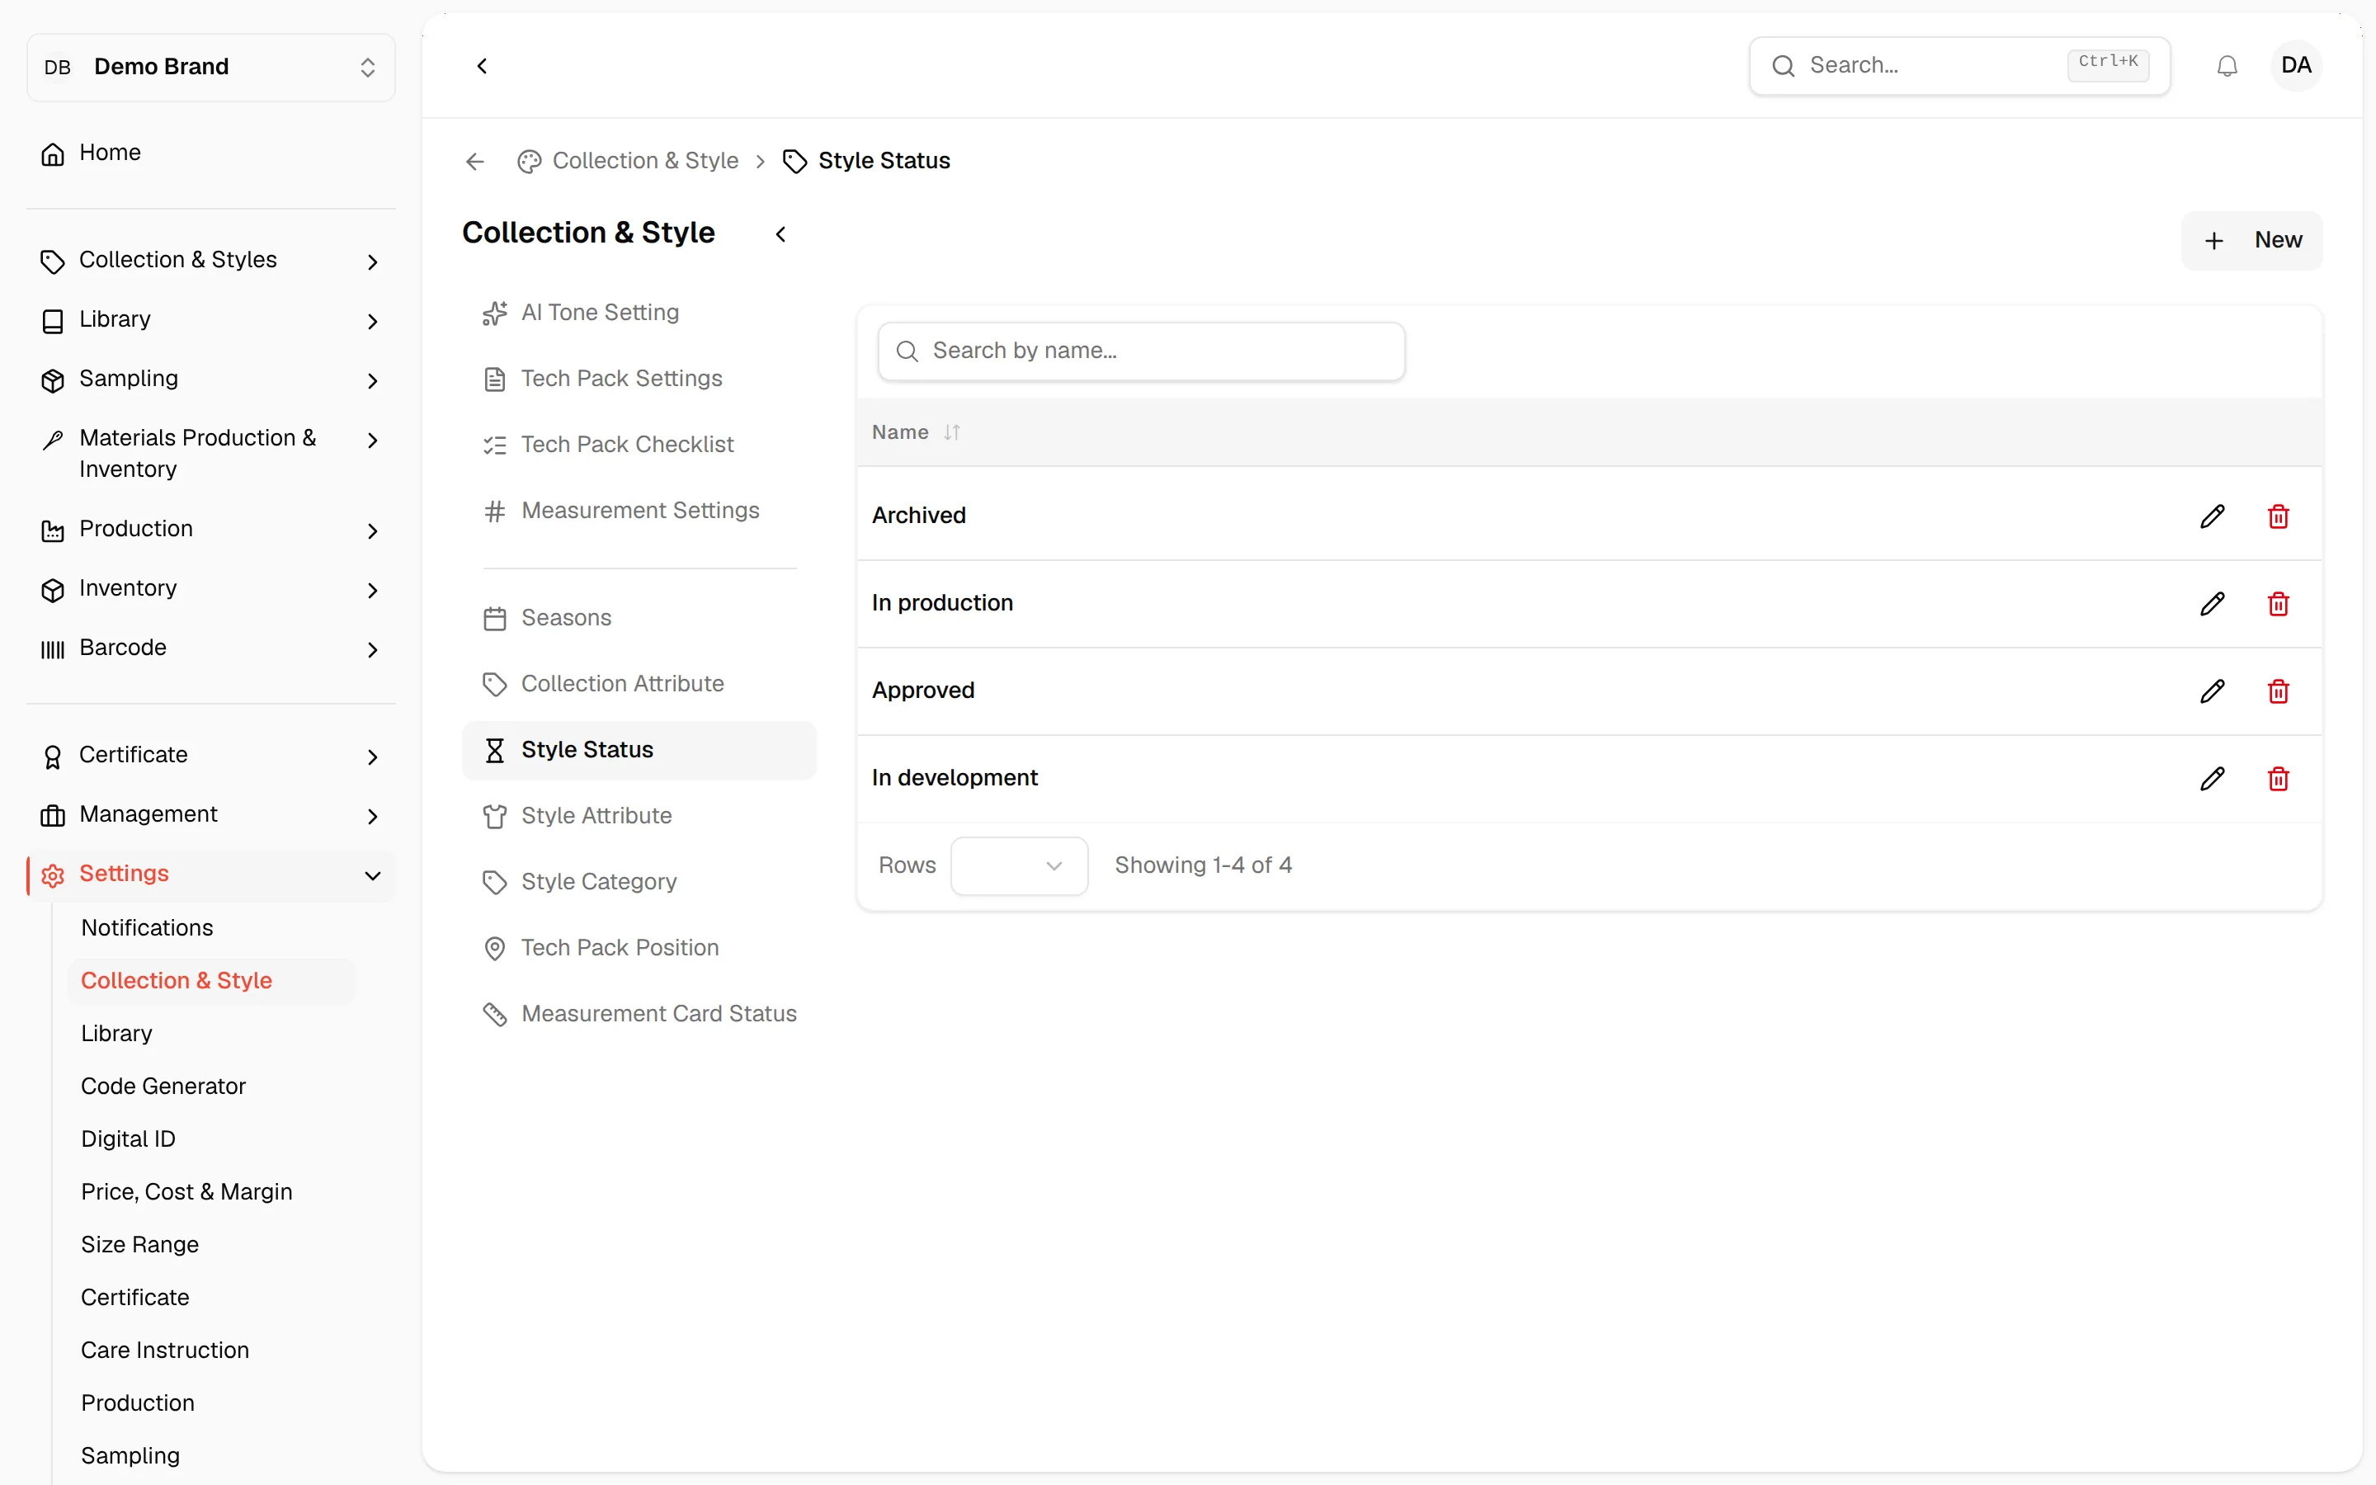Edit the Archived status with pencil icon

click(2212, 516)
